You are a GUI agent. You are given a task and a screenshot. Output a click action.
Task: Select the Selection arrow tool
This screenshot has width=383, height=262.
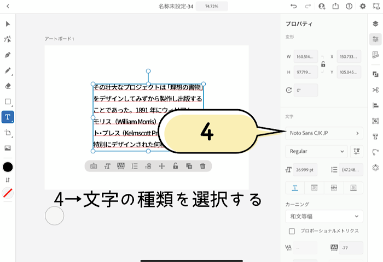(8, 24)
